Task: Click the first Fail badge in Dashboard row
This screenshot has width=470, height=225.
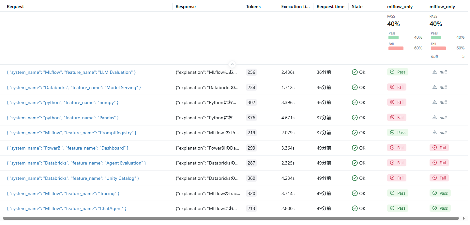Action: 397,148
